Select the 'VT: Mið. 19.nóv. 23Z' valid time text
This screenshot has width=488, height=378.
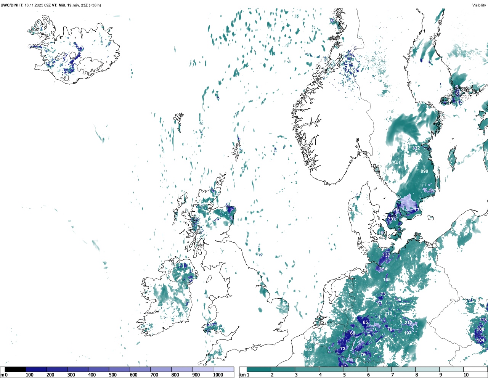(70, 5)
